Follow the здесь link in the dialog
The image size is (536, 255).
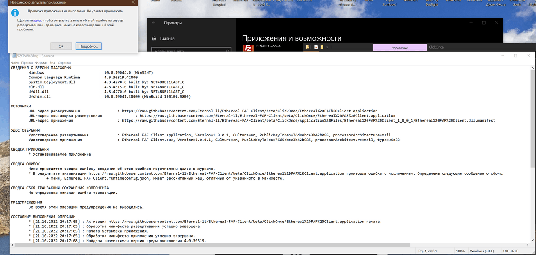38,21
